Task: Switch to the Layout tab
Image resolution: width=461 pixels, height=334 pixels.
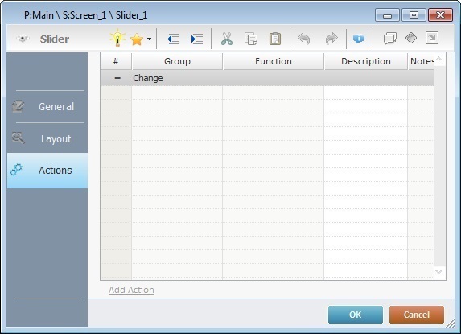Action: (x=47, y=138)
